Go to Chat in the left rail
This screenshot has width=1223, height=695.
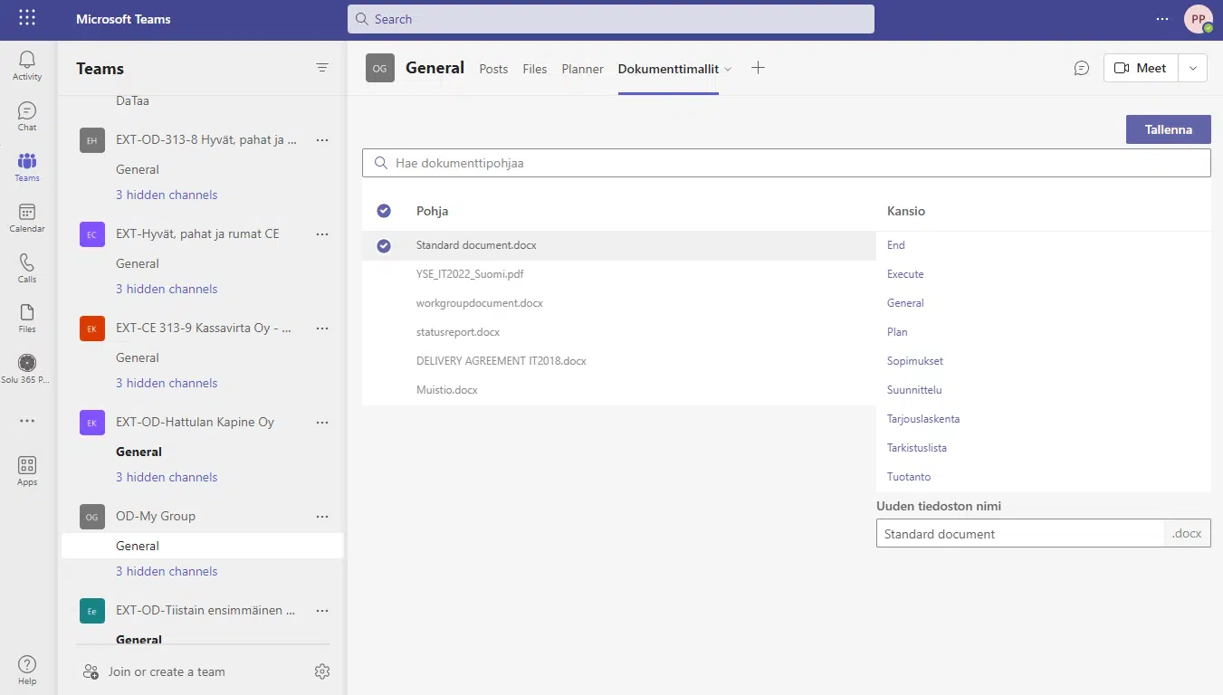coord(27,116)
